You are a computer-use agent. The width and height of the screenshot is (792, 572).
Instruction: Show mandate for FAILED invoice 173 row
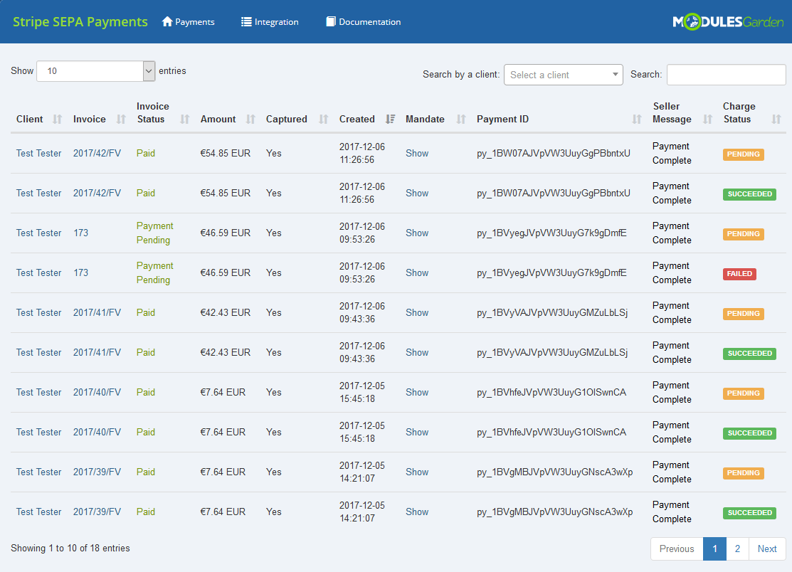417,273
